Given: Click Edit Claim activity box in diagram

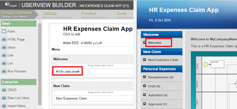Looking at the screenshot, I should point(217,64).
